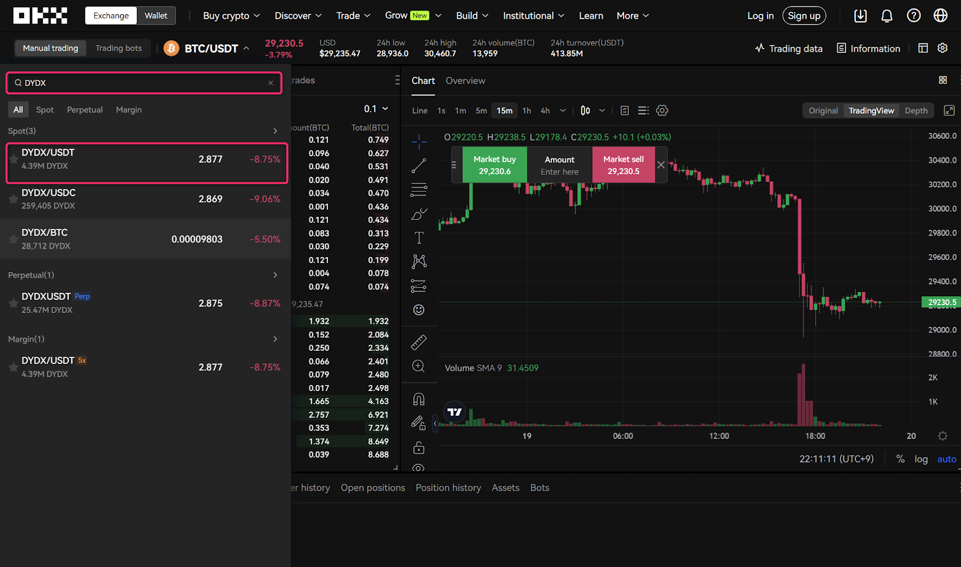The width and height of the screenshot is (961, 567).
Task: Open the More dropdown menu
Action: point(632,16)
